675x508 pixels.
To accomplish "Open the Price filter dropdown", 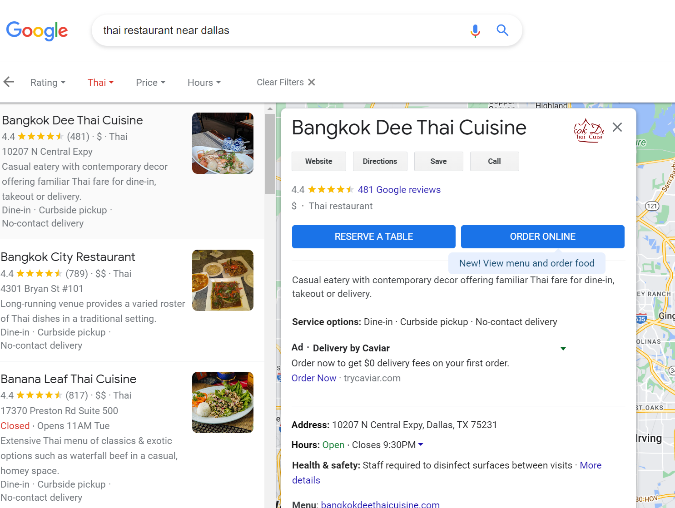I will [x=151, y=83].
